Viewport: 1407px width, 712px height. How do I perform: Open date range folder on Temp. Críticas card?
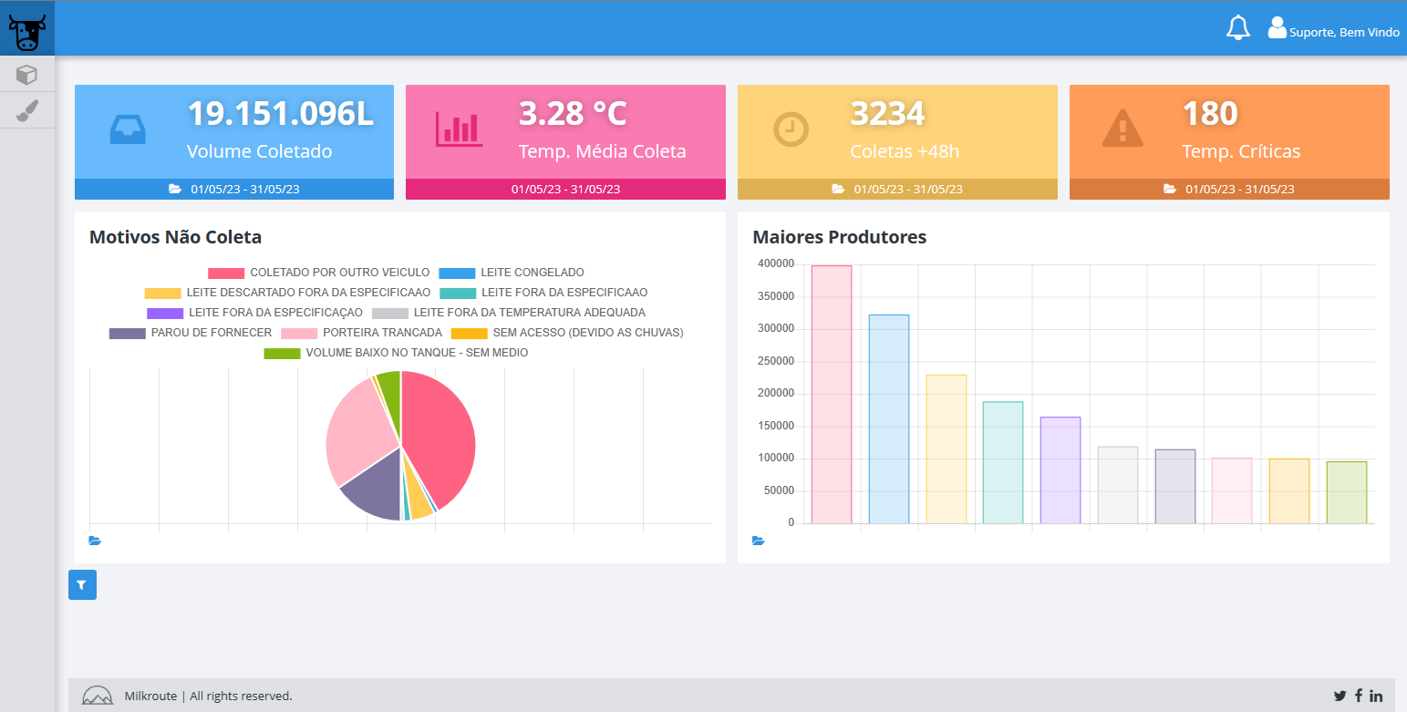click(x=1170, y=189)
